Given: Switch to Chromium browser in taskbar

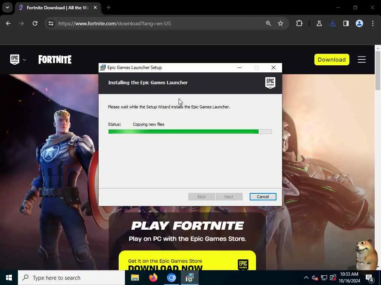Looking at the screenshot, I should [x=171, y=278].
